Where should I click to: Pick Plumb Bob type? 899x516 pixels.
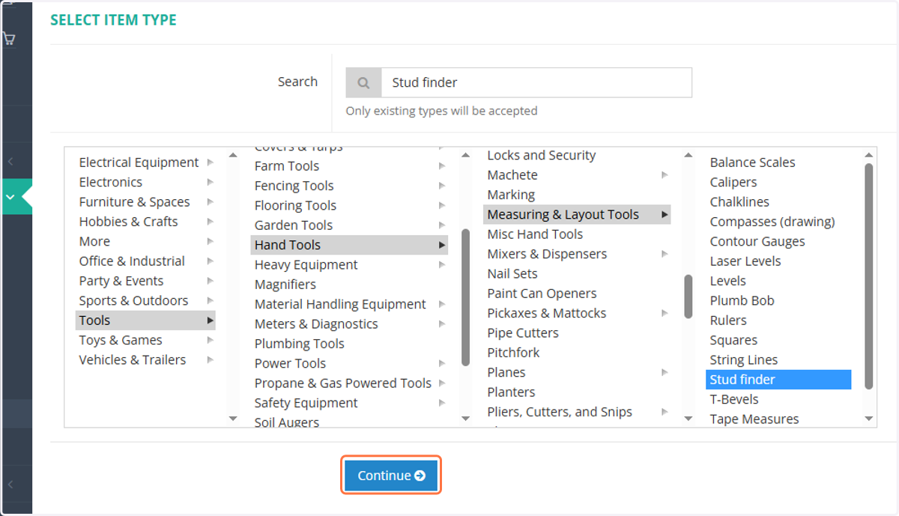[x=742, y=301]
